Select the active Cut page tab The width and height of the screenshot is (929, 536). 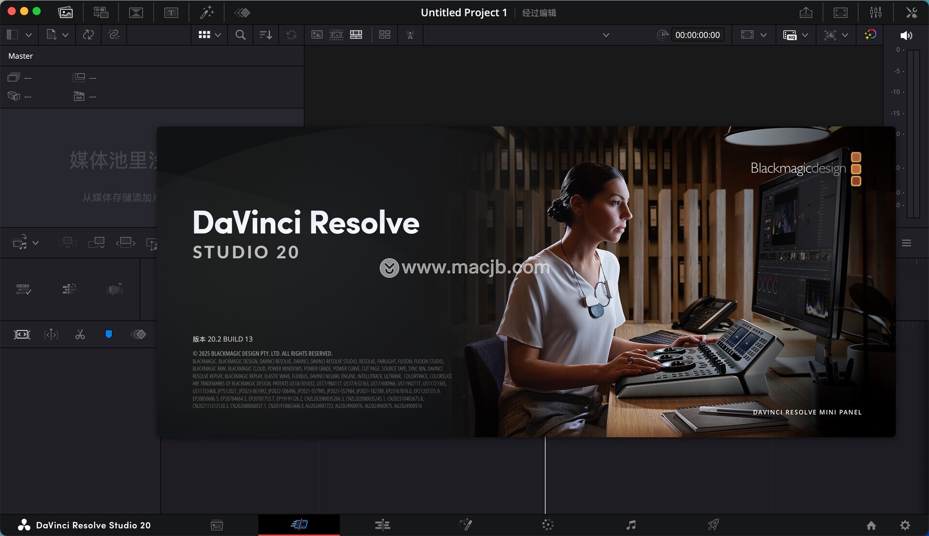click(299, 525)
